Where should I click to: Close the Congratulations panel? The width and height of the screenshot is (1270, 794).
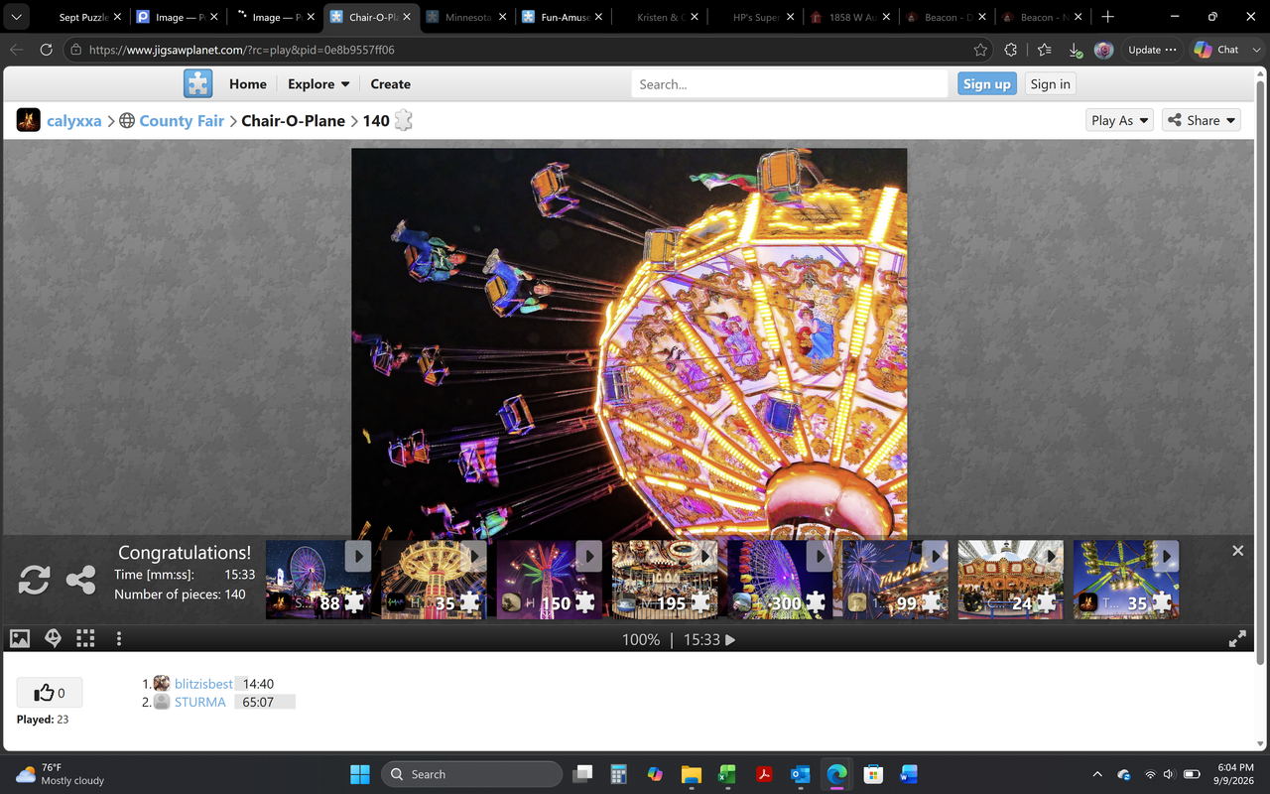[x=1237, y=551]
